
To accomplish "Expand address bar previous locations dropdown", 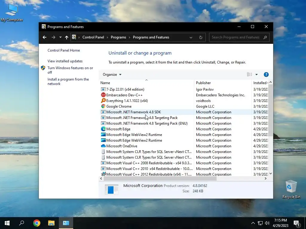I will [191, 37].
